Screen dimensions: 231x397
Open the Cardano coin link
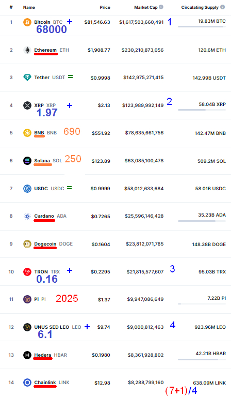click(44, 216)
